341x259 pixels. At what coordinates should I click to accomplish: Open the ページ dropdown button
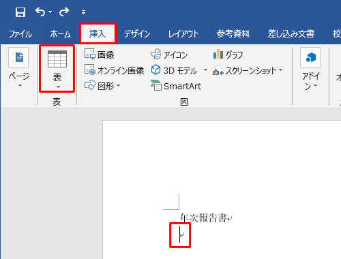pos(19,68)
